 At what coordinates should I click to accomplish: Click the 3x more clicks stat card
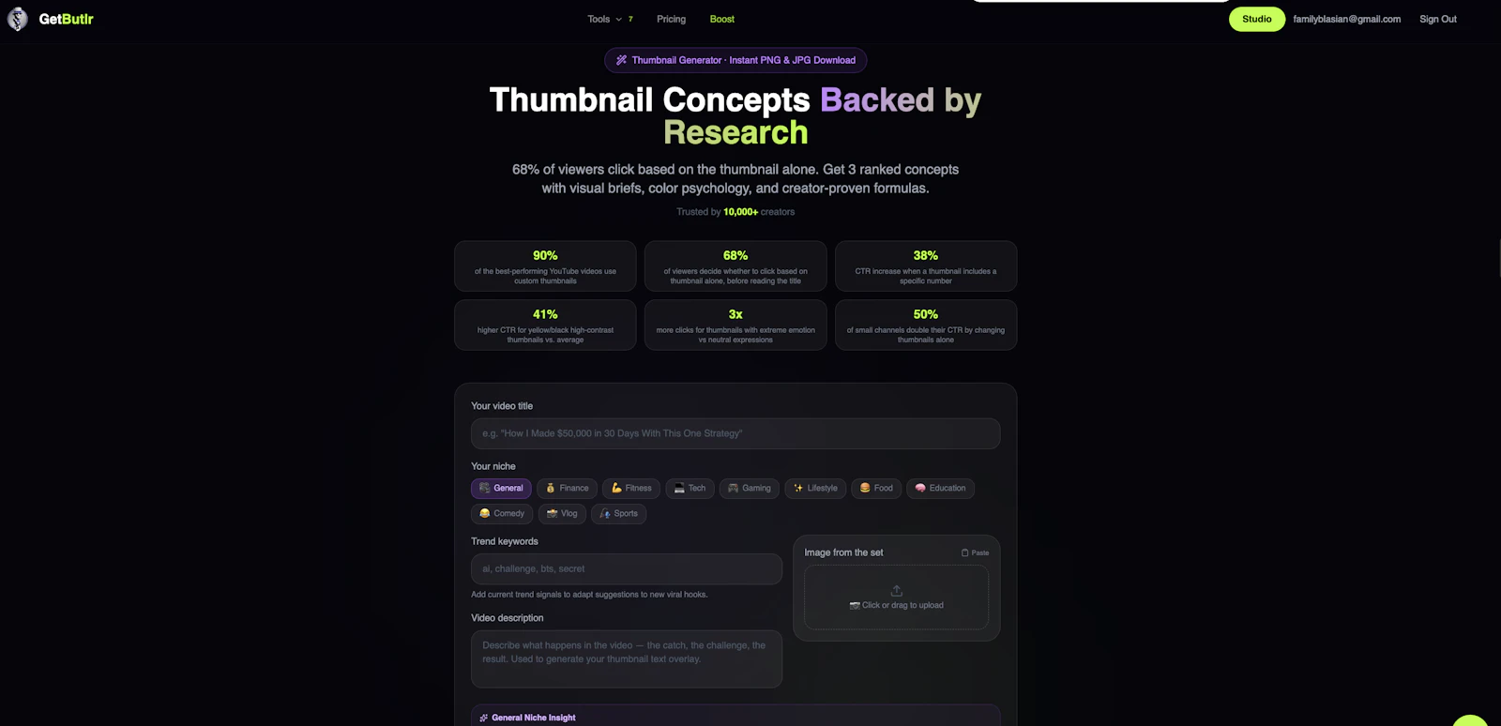click(735, 325)
